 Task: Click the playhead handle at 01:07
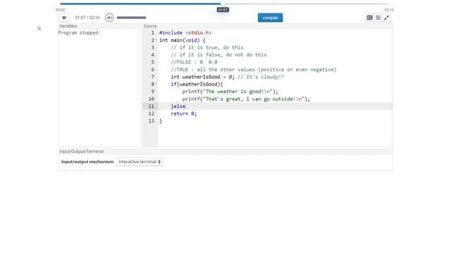[223, 4]
